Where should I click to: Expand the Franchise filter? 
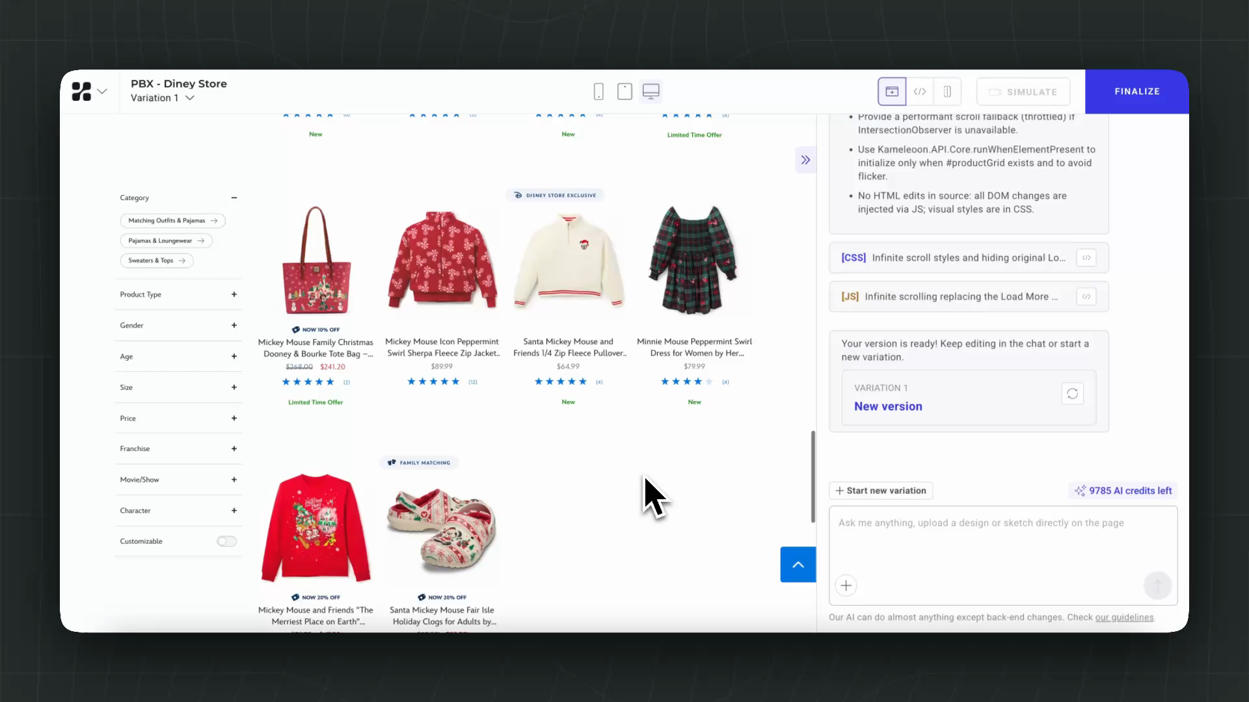(234, 448)
